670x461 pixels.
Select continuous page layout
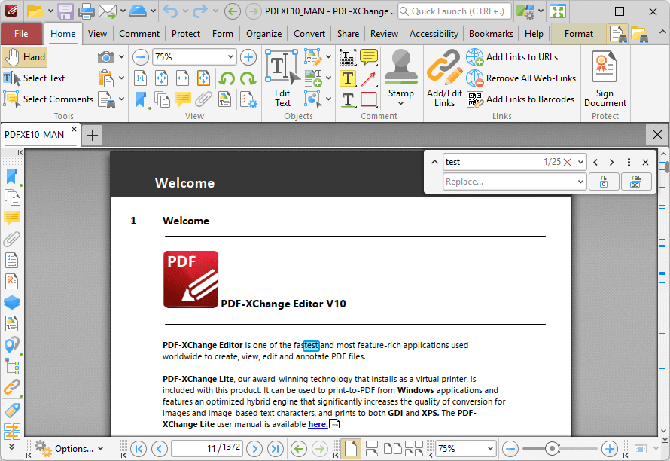coord(372,449)
